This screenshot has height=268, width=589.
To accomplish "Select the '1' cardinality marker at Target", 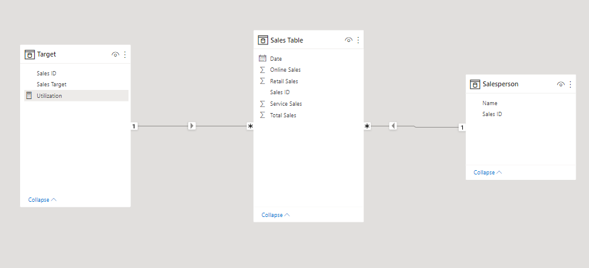I will (x=134, y=126).
